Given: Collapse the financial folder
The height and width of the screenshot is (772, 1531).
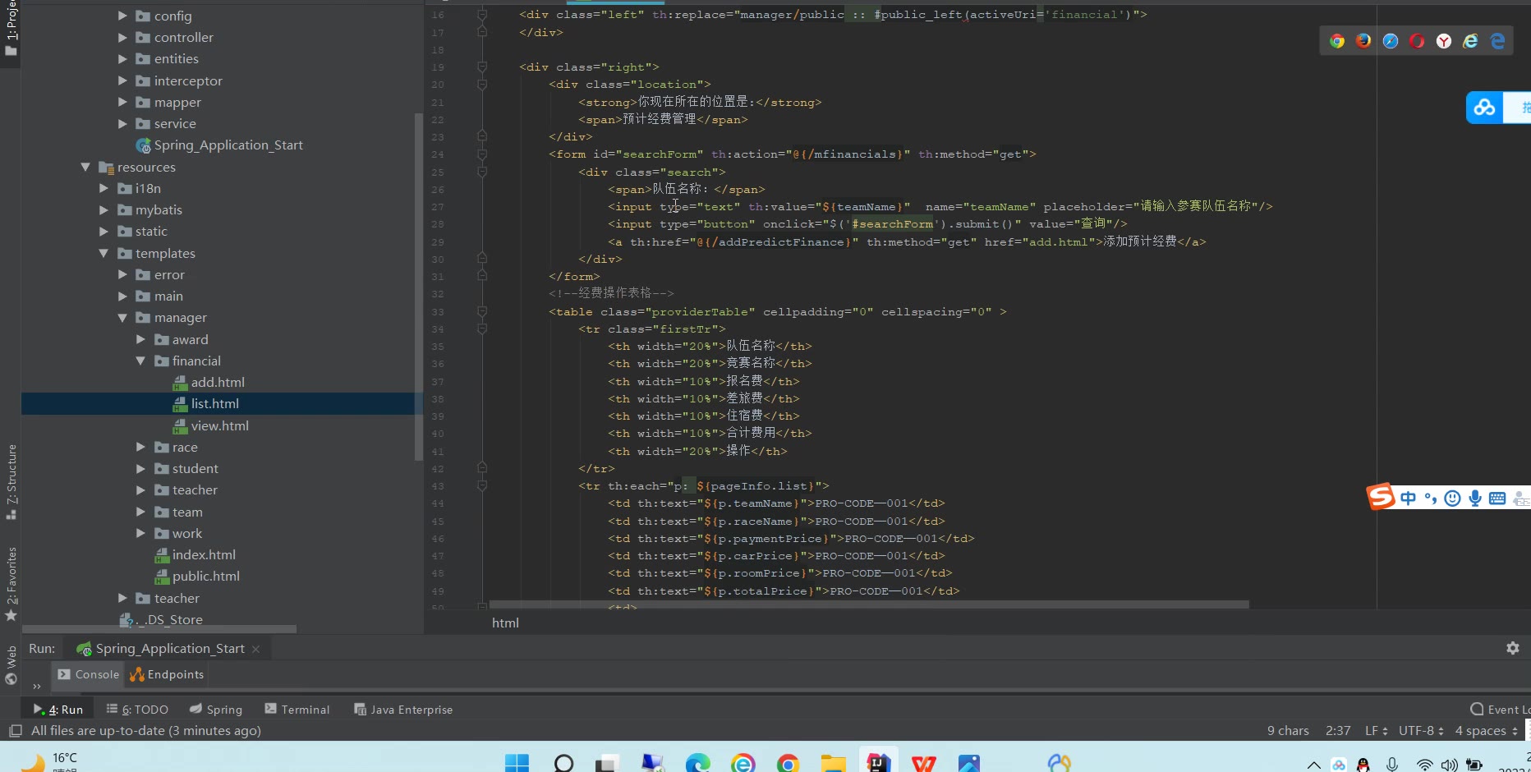Looking at the screenshot, I should coord(140,361).
